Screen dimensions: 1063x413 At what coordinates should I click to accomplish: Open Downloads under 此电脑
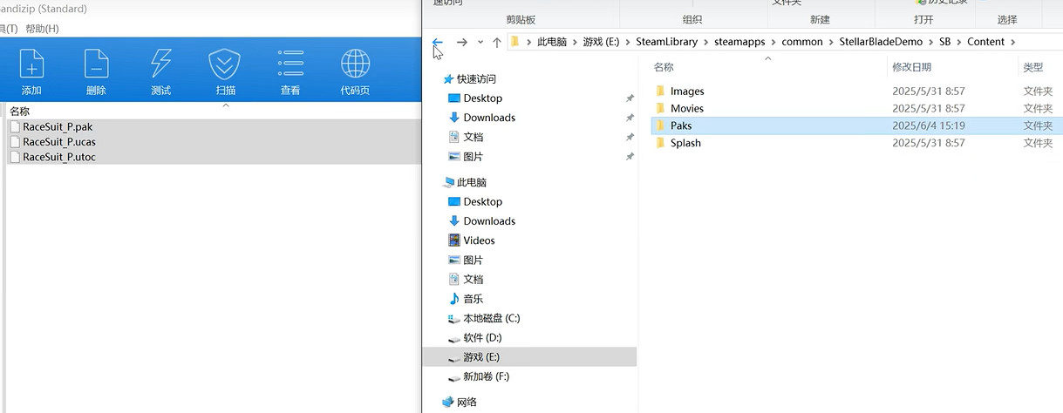tap(489, 221)
